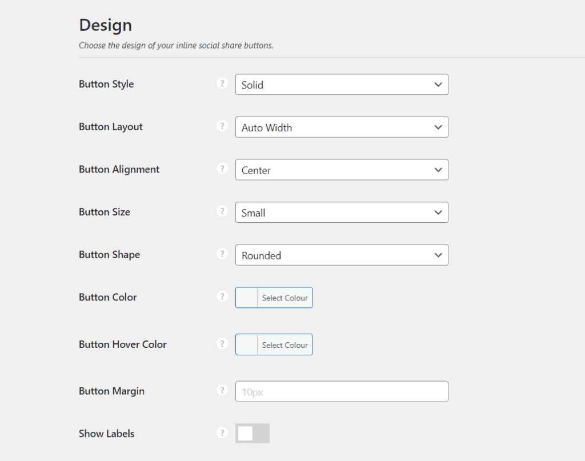Click Select Colour for Button Hover Color
Screen dimensions: 585x461
click(x=285, y=344)
